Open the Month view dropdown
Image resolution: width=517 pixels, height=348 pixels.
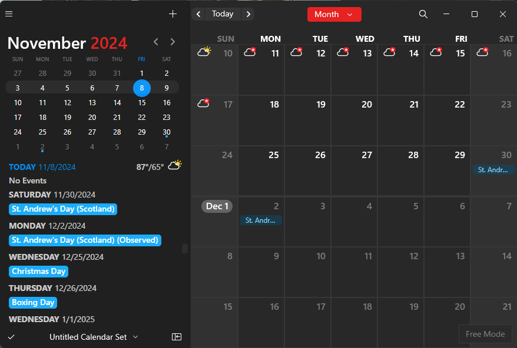(x=334, y=14)
